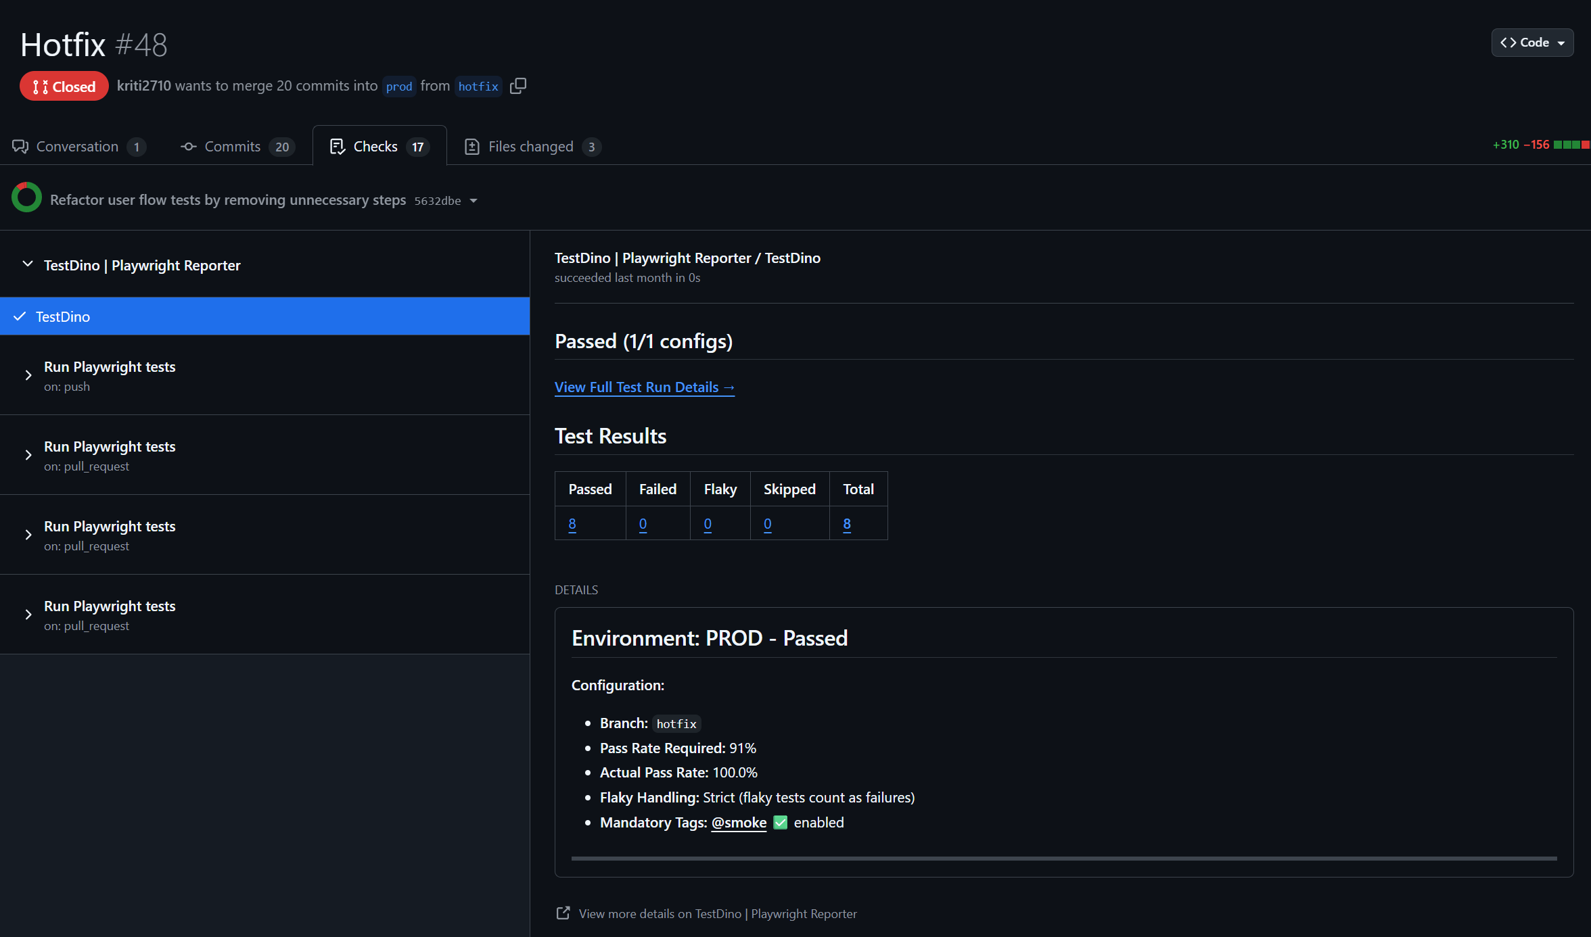Click the 8 passed tests link
Screen dimensions: 1591x937
coord(572,523)
